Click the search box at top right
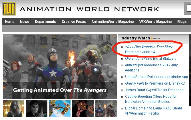The width and height of the screenshot is (191, 120). click(188, 8)
